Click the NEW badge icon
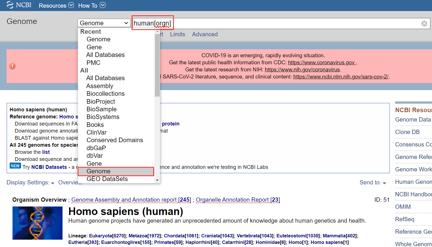This screenshot has width=432, height=247. 15,166
